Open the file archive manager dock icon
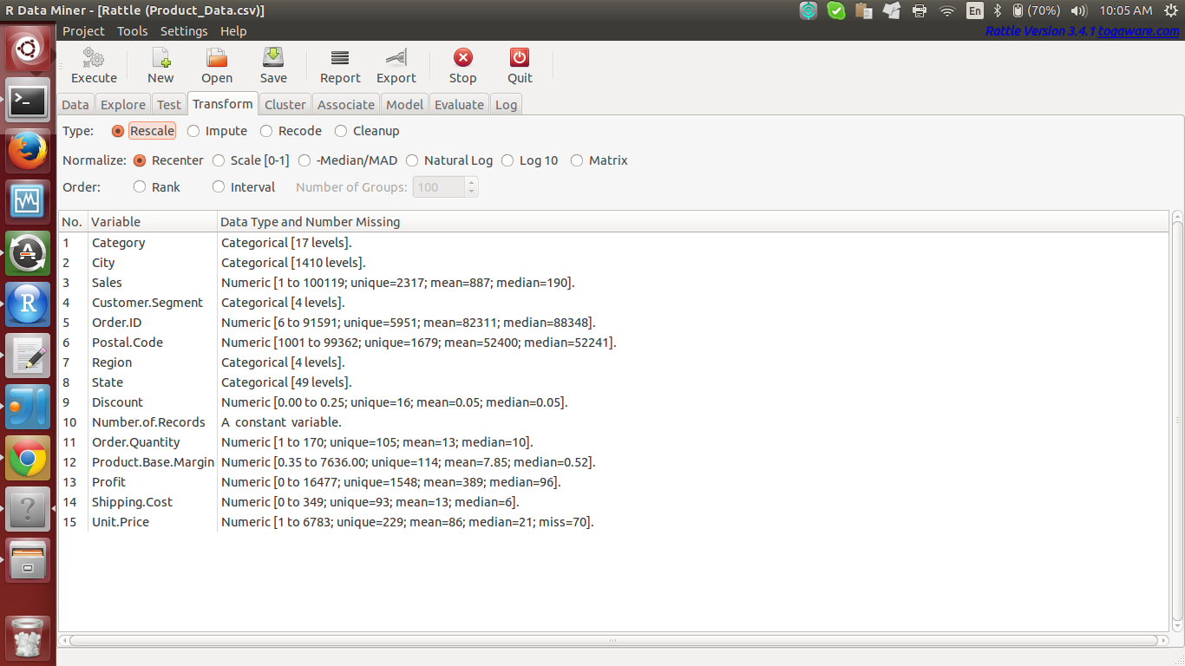The image size is (1185, 666). (x=28, y=560)
